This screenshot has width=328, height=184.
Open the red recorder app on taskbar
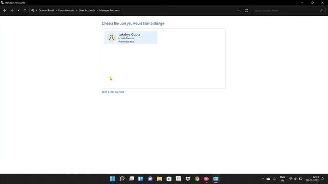(207, 179)
